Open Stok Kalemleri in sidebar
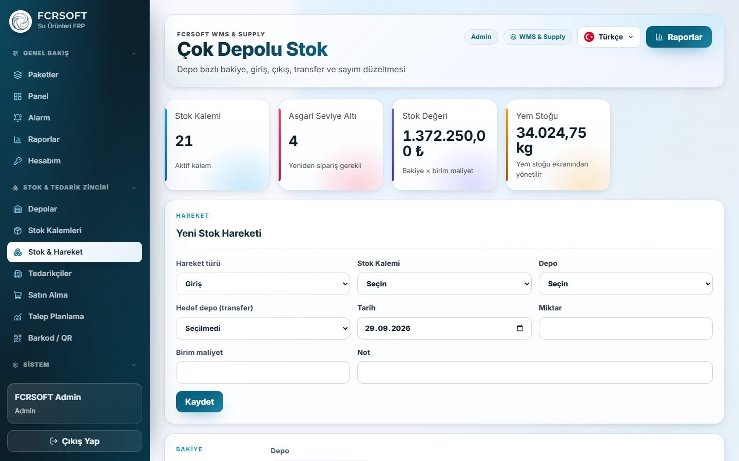Image resolution: width=739 pixels, height=461 pixels. click(74, 230)
